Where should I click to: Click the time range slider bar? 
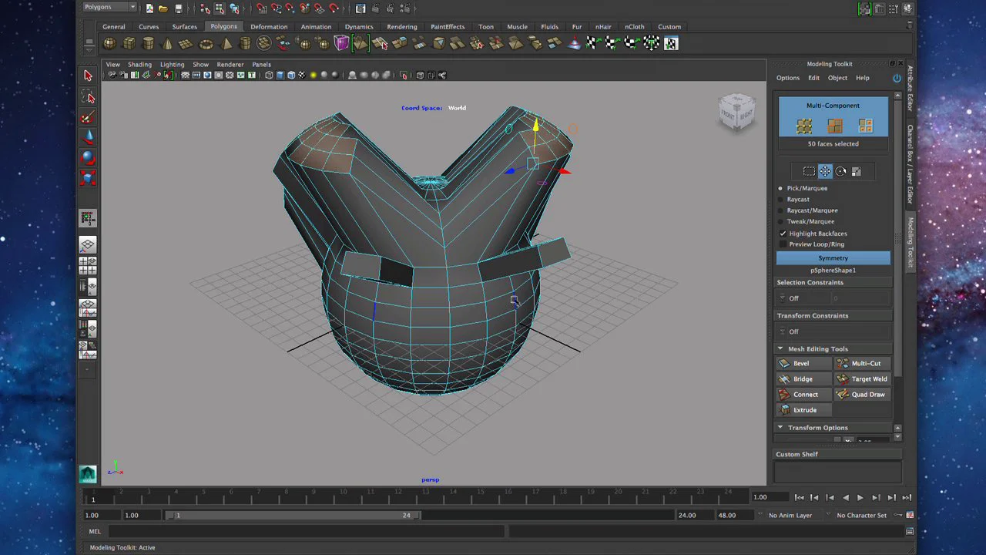click(x=293, y=515)
